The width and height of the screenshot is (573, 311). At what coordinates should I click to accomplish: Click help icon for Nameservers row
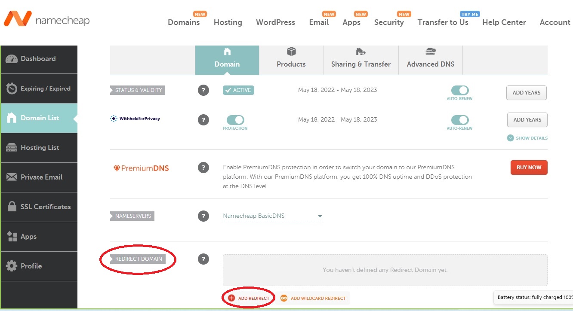pyautogui.click(x=203, y=216)
